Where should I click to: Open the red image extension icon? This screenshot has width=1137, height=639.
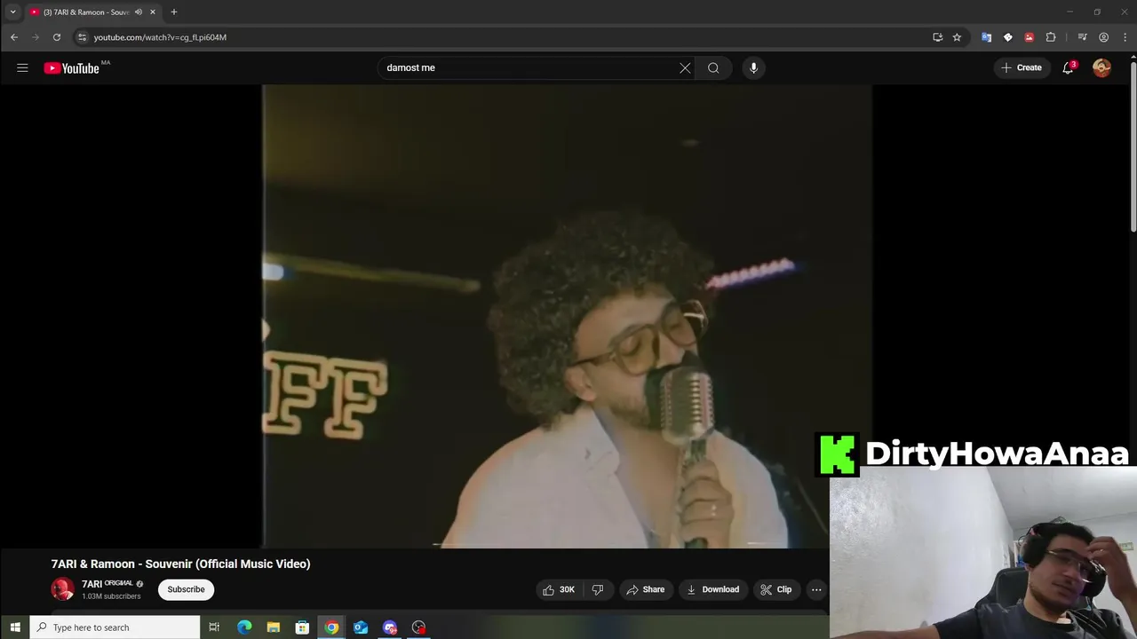(x=1029, y=37)
